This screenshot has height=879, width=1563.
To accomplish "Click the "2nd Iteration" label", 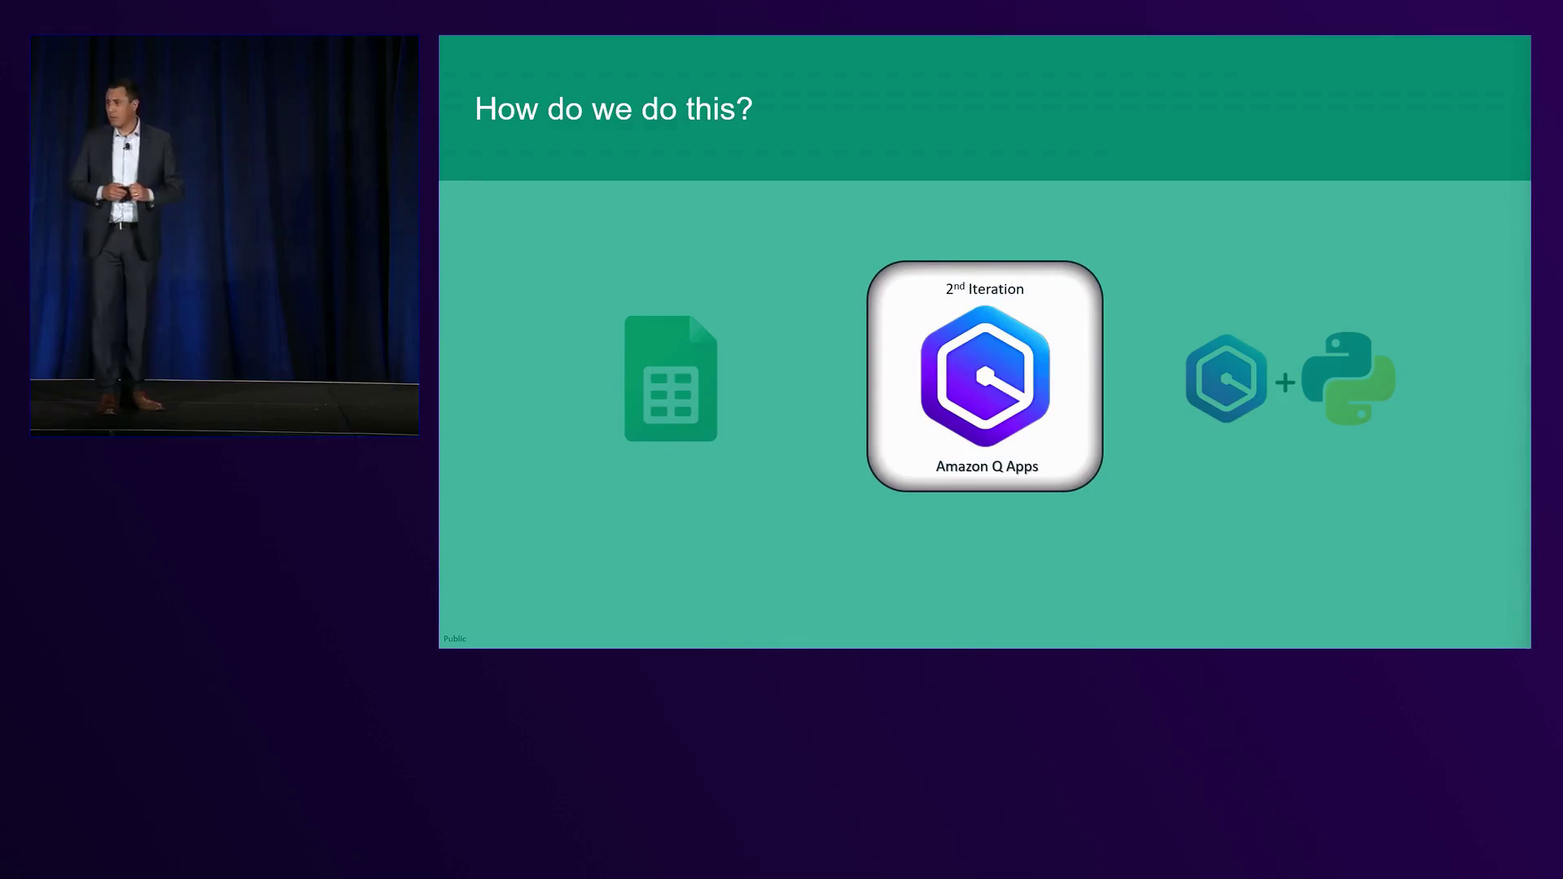I will coord(984,289).
